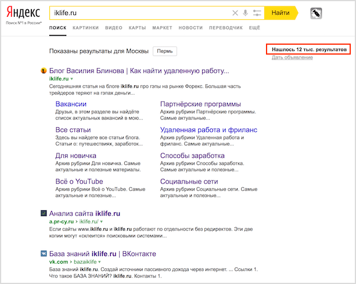Switch to the Поиск tab

(57, 28)
